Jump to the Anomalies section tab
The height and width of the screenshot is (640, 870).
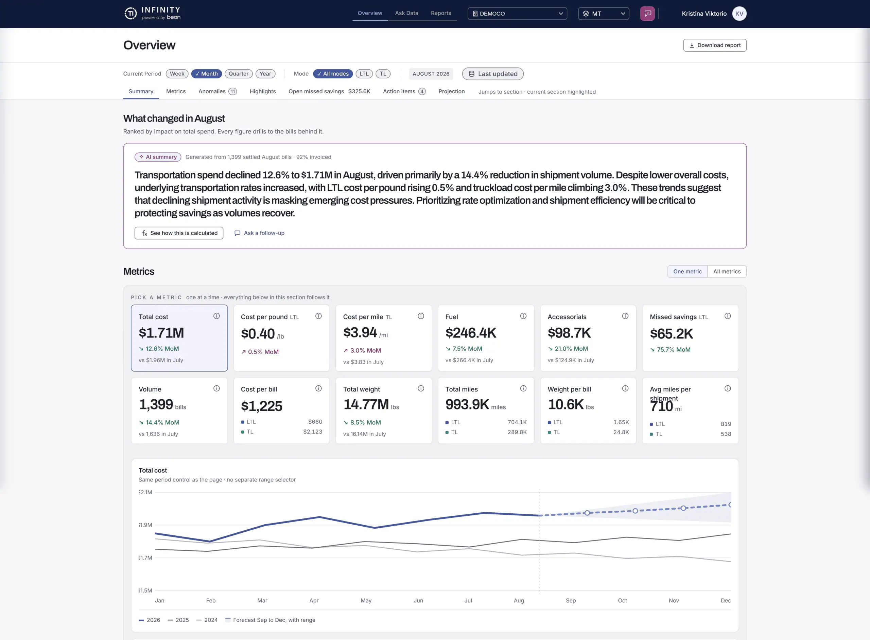click(217, 91)
